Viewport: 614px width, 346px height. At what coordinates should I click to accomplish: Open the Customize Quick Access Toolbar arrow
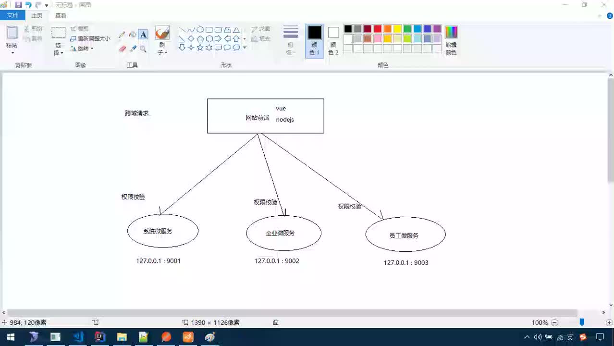pos(47,5)
